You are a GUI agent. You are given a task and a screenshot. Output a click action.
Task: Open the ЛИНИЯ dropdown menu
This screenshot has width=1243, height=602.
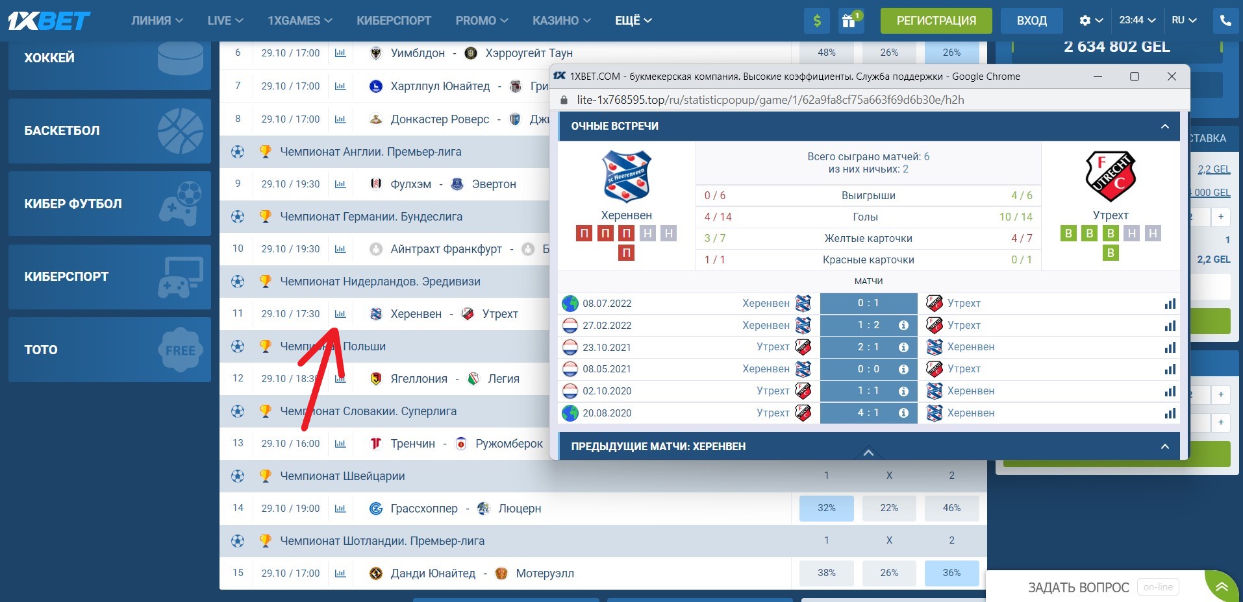[157, 21]
